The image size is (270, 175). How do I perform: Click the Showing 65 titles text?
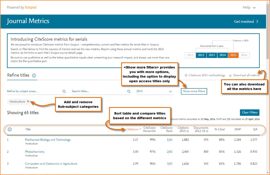click(x=23, y=113)
